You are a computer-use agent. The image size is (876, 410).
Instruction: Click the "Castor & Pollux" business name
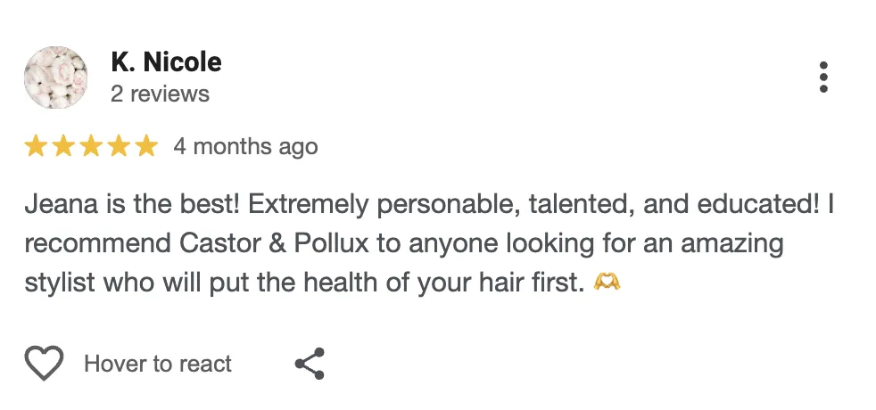pyautogui.click(x=308, y=243)
